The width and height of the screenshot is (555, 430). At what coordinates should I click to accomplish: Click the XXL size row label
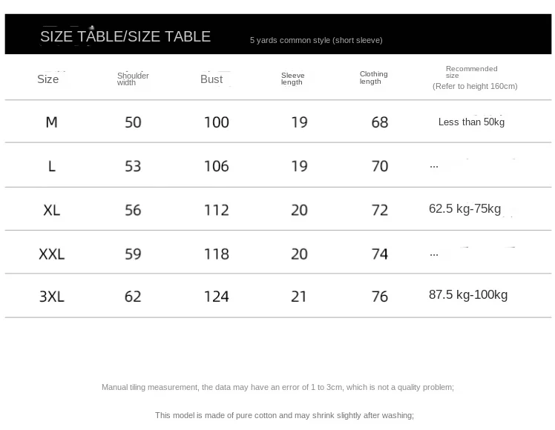[x=52, y=254]
